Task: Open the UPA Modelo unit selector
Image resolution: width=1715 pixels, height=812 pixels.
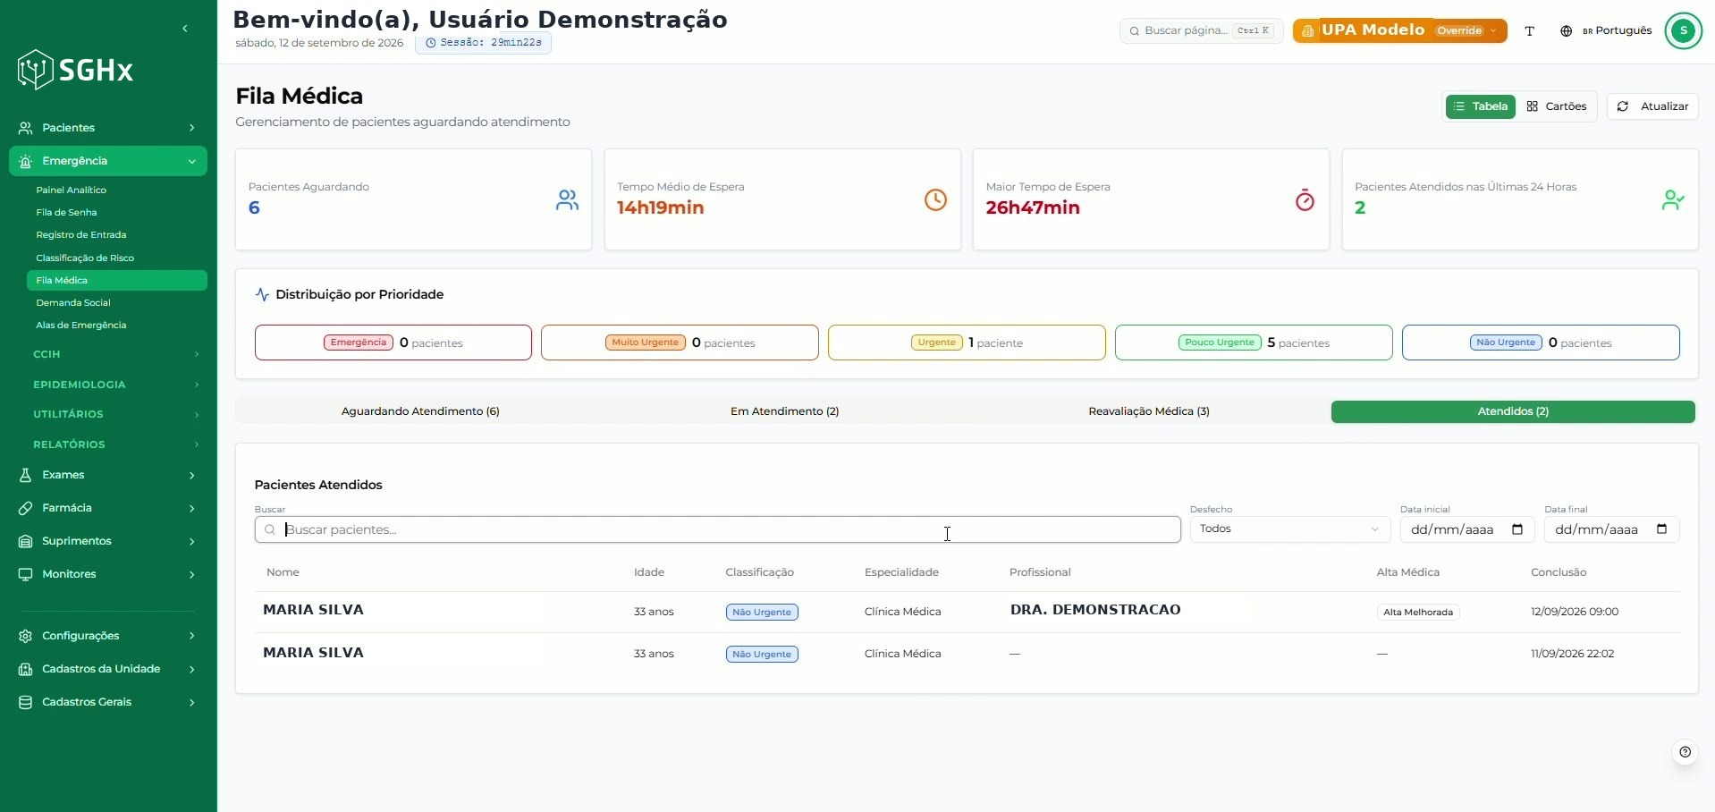Action: pyautogui.click(x=1399, y=30)
